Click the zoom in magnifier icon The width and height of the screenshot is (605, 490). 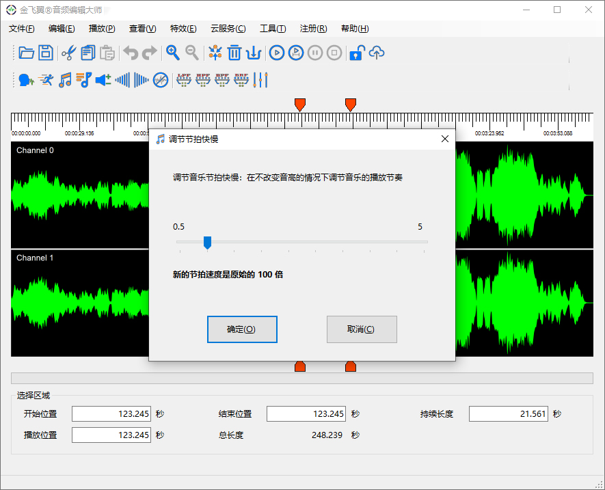pos(173,53)
